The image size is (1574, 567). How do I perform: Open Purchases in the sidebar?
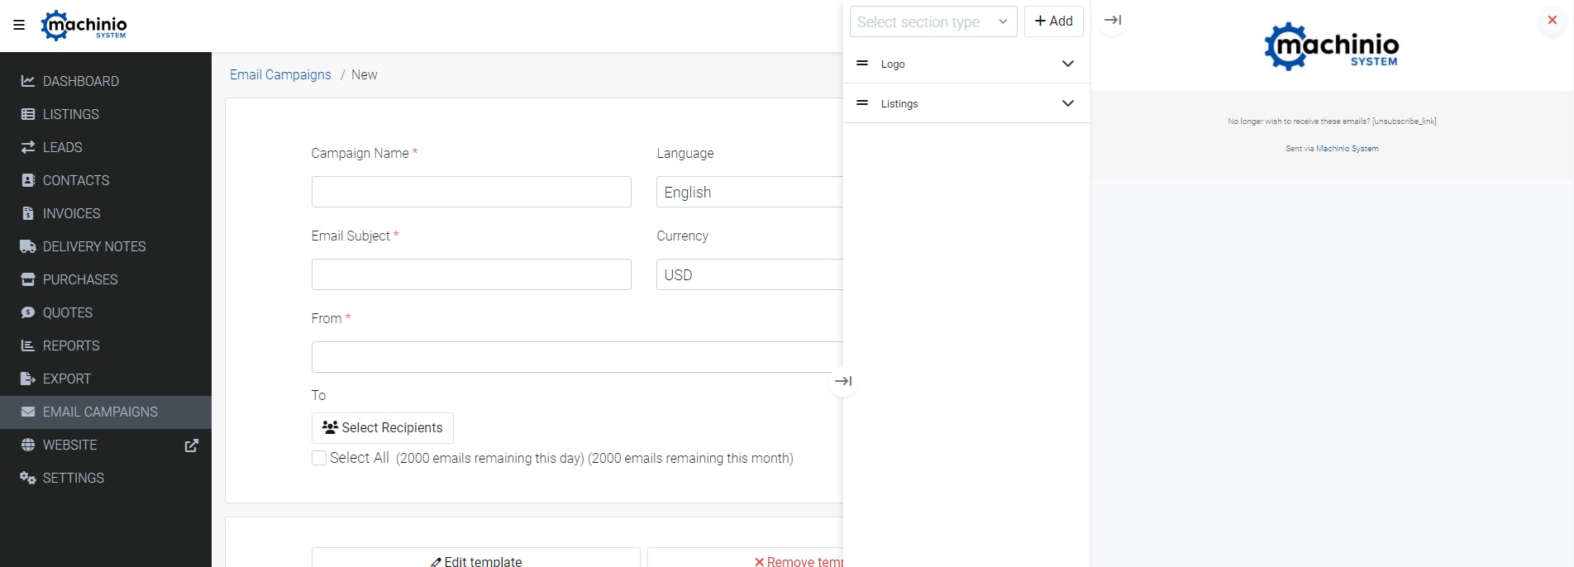click(x=106, y=279)
